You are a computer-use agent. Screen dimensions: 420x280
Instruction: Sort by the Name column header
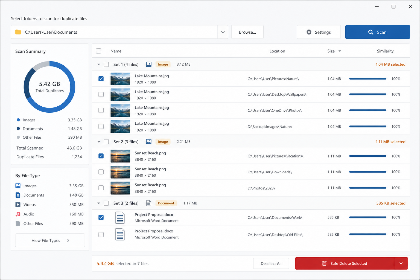coord(116,51)
